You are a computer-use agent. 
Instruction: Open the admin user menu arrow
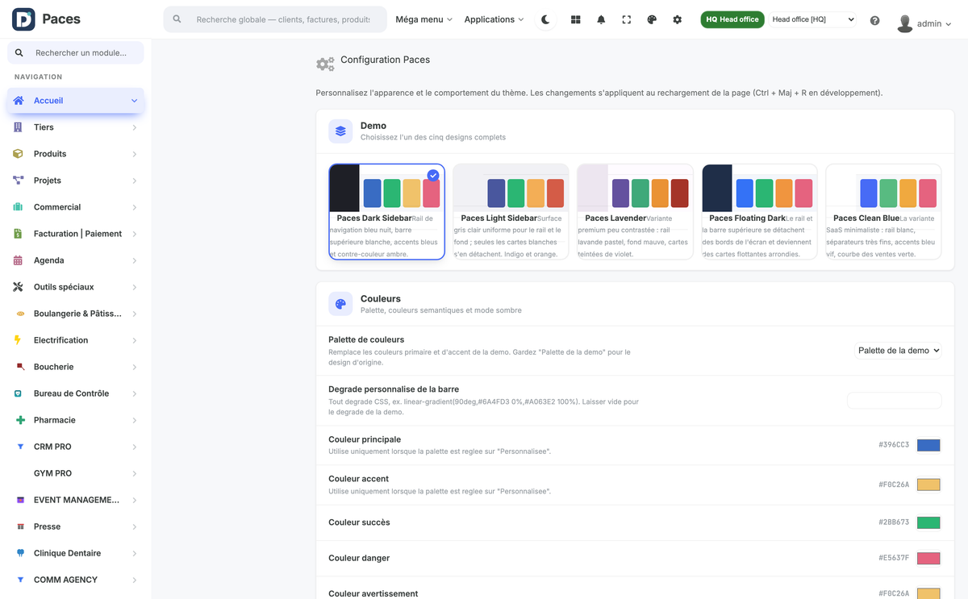tap(948, 24)
